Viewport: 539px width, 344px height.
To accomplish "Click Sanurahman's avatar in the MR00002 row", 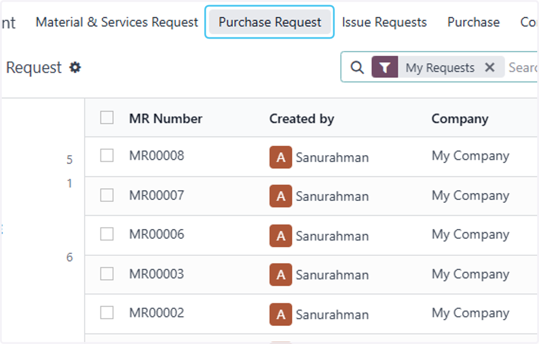I will point(281,314).
